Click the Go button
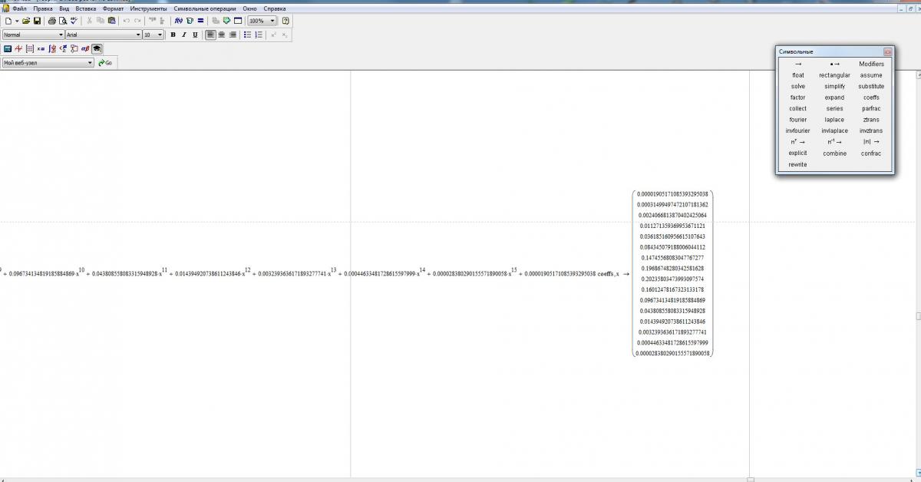This screenshot has height=482, width=921. (105, 62)
